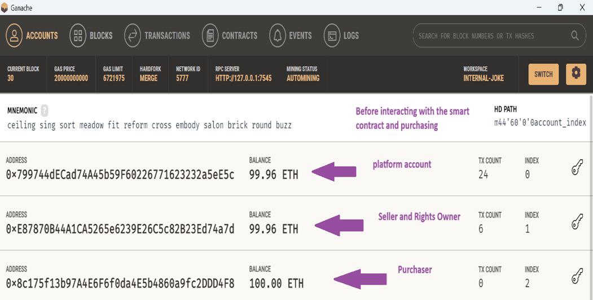Click the TX count 6 value

481,229
